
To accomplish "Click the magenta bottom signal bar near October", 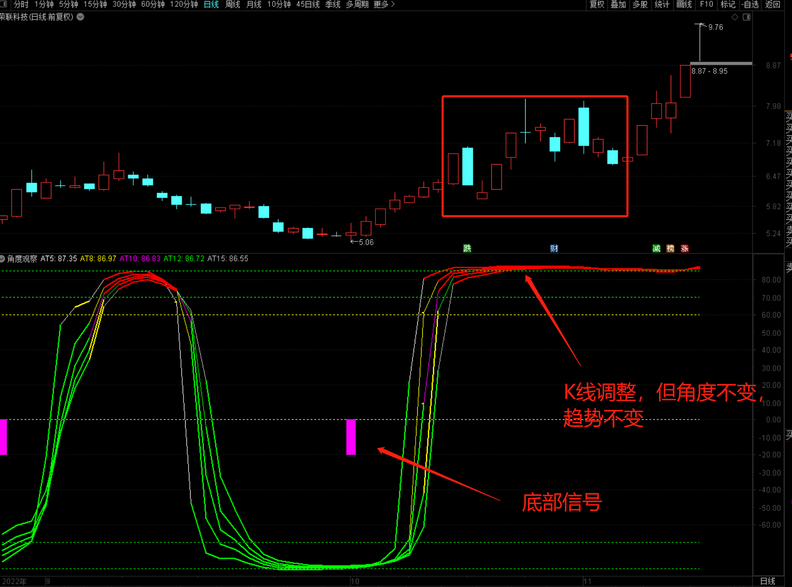I will [351, 437].
